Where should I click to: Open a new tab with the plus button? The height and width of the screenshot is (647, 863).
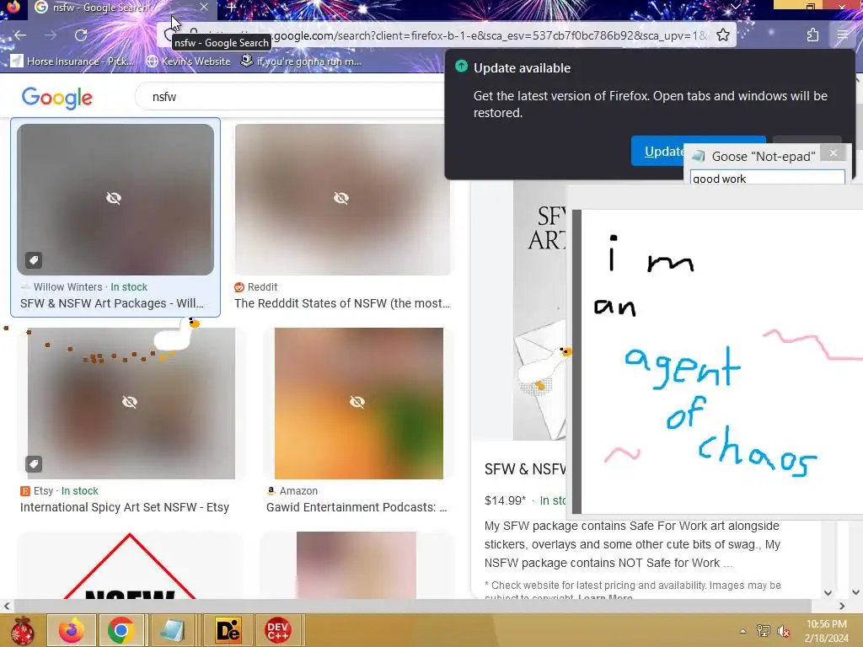231,8
